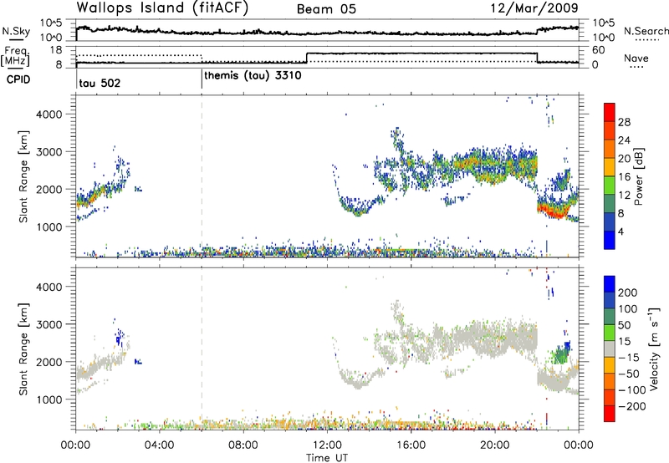Click the date '12/Mar/2009'

(x=534, y=8)
